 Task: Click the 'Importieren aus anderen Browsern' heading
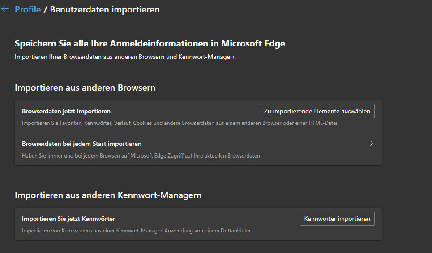(x=85, y=88)
